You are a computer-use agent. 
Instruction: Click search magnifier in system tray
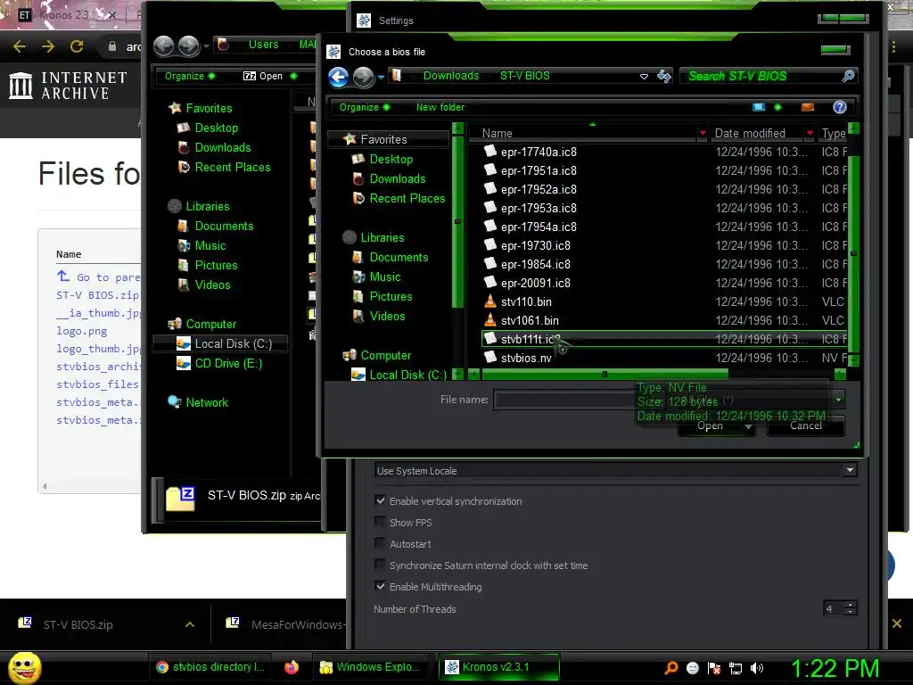pos(671,668)
